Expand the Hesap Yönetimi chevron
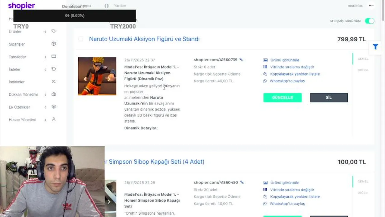 click(x=45, y=120)
